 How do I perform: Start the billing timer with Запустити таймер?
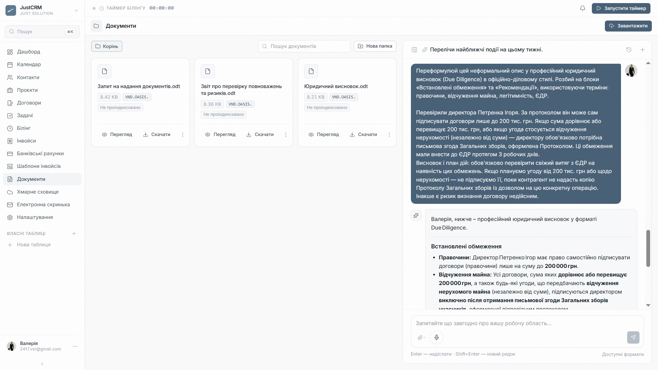pos(621,8)
